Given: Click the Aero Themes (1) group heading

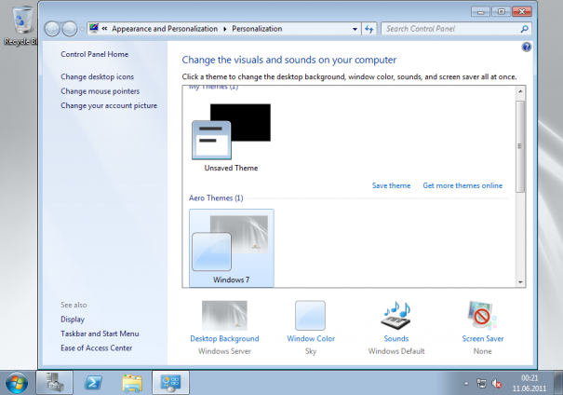Looking at the screenshot, I should point(216,198).
